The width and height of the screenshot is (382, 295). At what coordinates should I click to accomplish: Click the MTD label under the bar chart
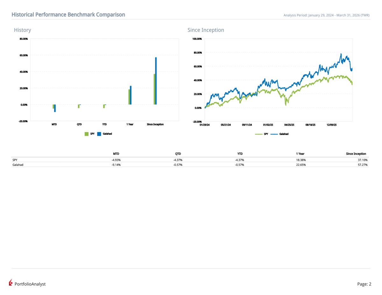click(54, 124)
